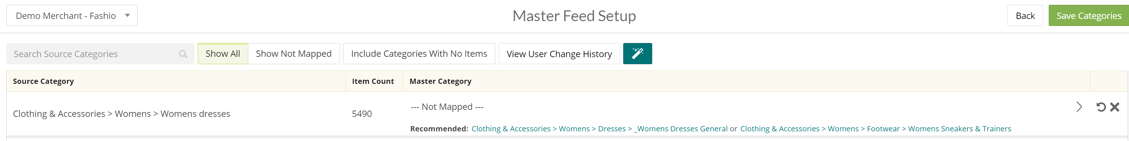Save Categories using the green button

(x=1089, y=16)
